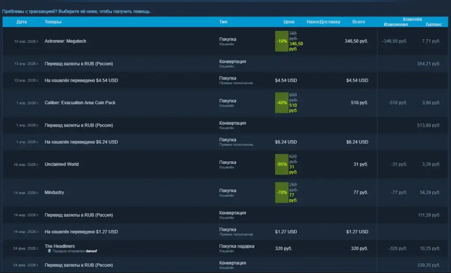The width and height of the screenshot is (451, 273).
Task: Open the Astroneer: Megatech purchase
Action: click(x=65, y=41)
